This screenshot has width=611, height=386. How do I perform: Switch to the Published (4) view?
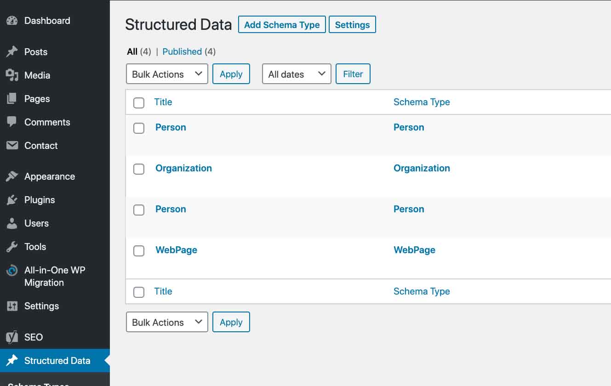(182, 51)
